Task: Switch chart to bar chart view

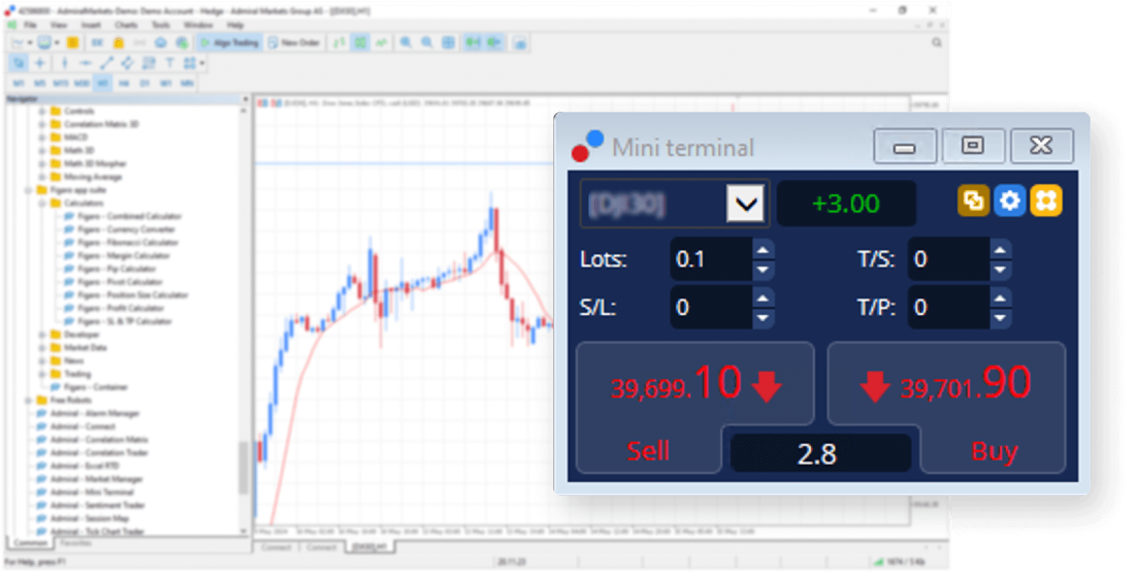Action: pyautogui.click(x=339, y=43)
